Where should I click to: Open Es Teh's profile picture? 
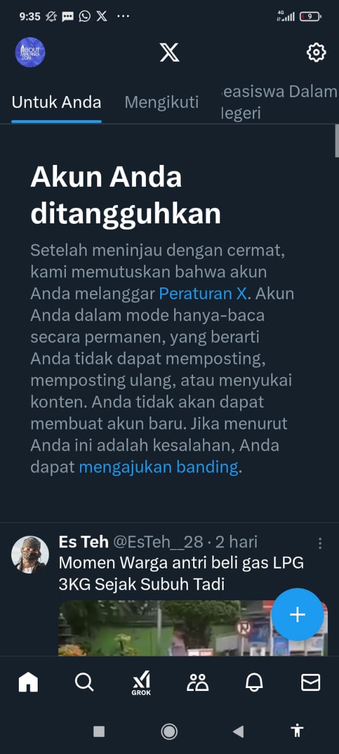(30, 554)
